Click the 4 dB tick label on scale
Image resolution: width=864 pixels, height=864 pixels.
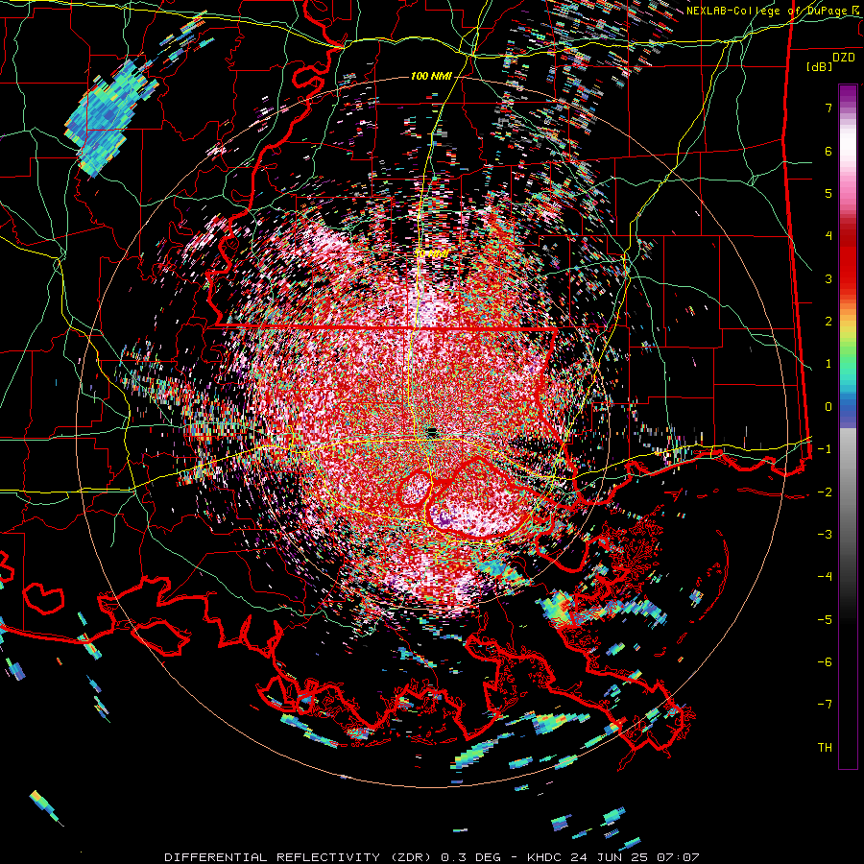(x=828, y=236)
